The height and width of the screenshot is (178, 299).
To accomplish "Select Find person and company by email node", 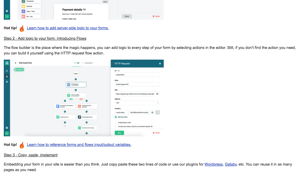I will (65, 106).
